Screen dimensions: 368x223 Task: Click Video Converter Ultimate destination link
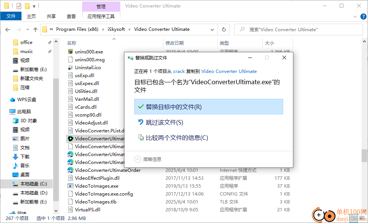click(229, 71)
